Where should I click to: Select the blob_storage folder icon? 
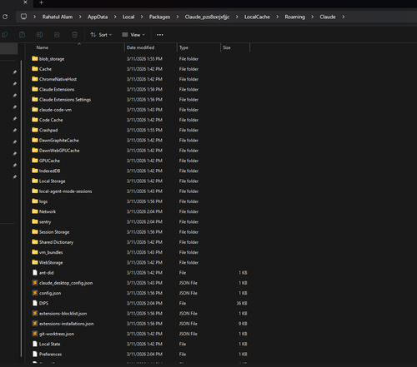pyautogui.click(x=35, y=58)
